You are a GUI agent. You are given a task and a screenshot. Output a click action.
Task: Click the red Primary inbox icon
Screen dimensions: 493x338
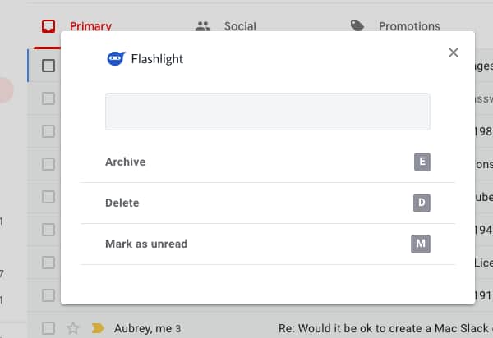(x=48, y=26)
